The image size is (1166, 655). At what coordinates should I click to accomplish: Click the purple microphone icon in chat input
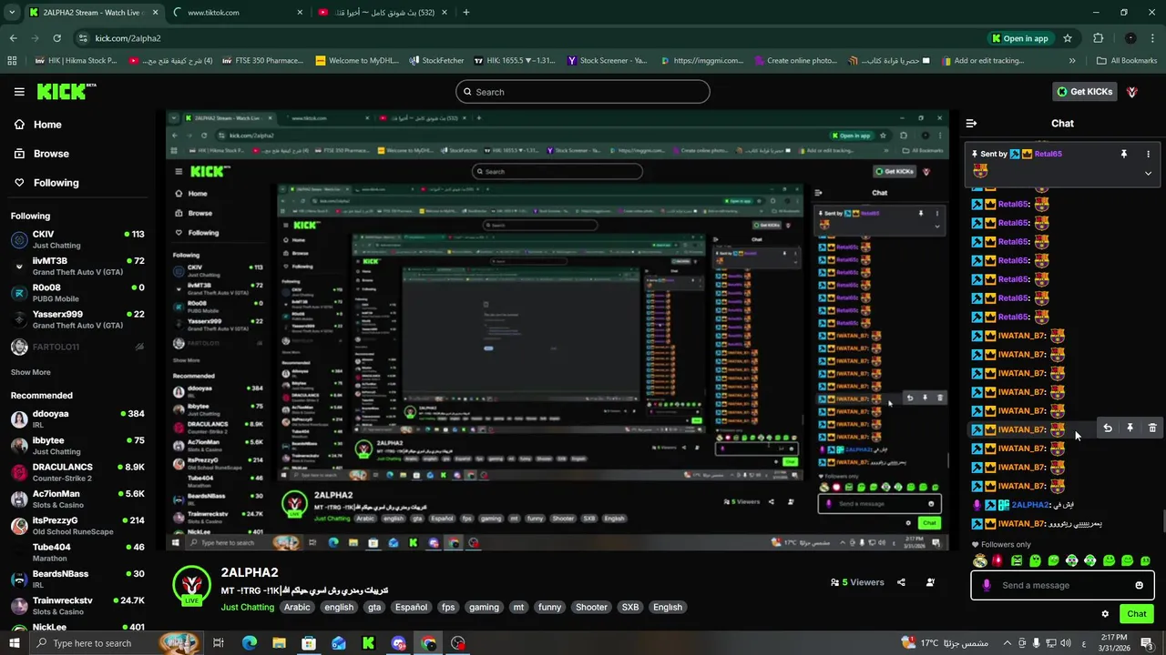tap(987, 585)
